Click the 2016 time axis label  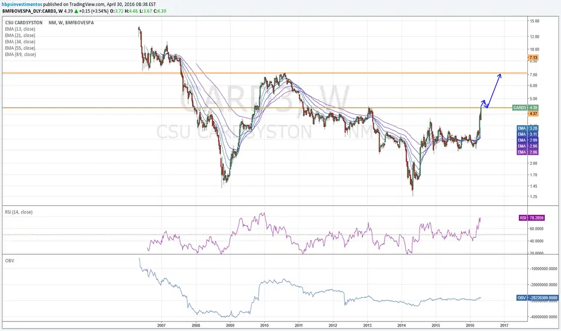[470, 326]
